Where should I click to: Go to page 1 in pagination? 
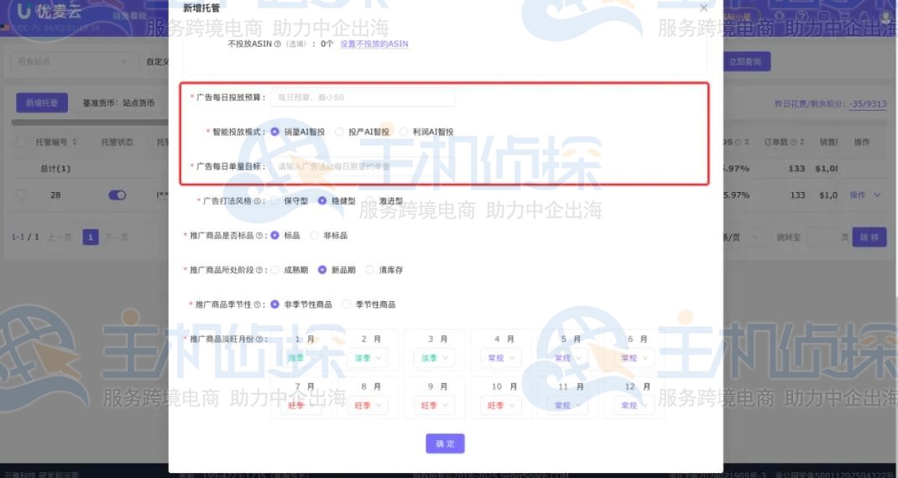coord(91,237)
